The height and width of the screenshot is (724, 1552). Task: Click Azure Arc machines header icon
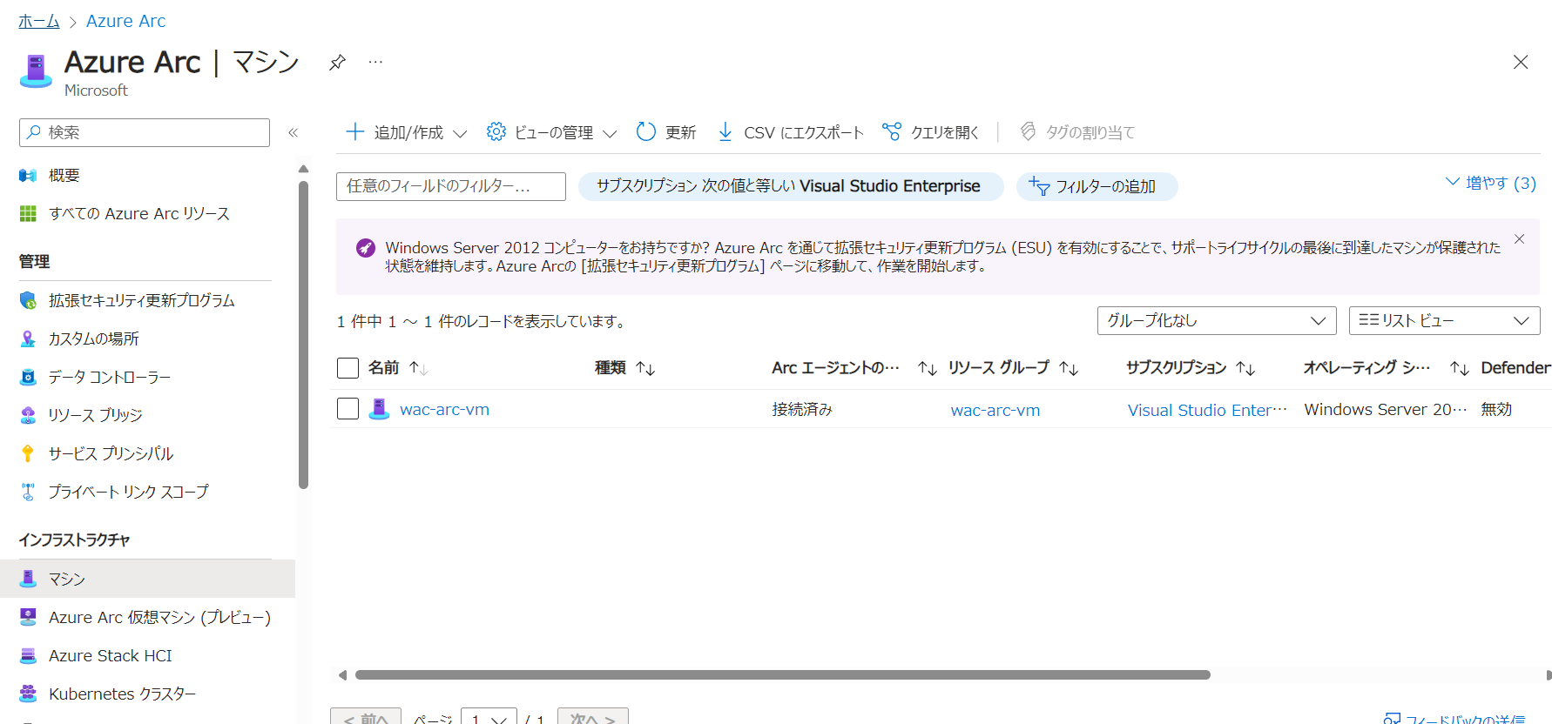coord(36,71)
